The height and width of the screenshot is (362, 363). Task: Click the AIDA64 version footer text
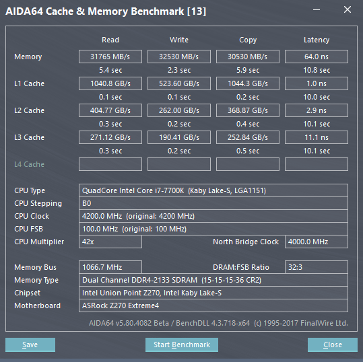[x=218, y=323]
